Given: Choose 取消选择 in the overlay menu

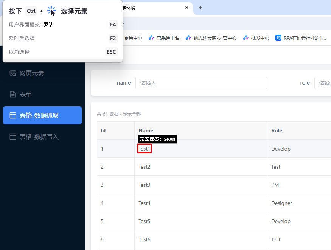Looking at the screenshot, I should pos(19,52).
